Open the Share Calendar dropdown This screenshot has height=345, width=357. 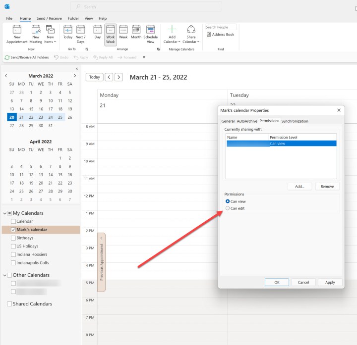191,35
